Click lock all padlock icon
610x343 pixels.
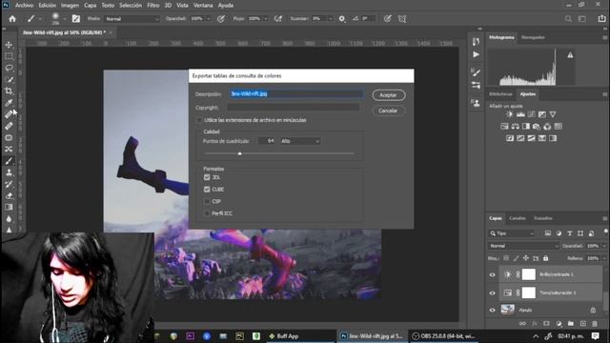point(545,258)
